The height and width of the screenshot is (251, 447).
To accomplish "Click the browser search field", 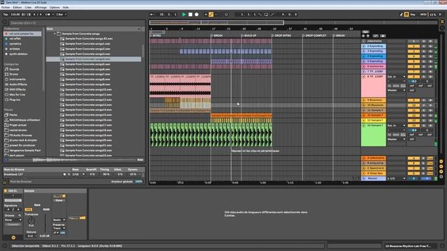I will 77,23.
